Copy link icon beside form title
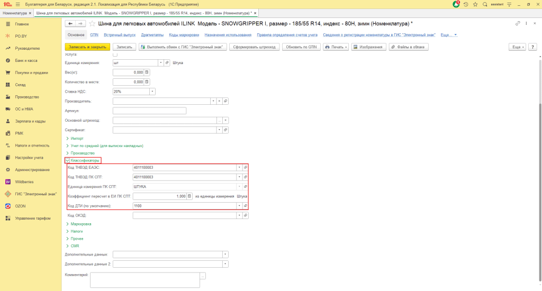This screenshot has height=291, width=542. point(518,23)
